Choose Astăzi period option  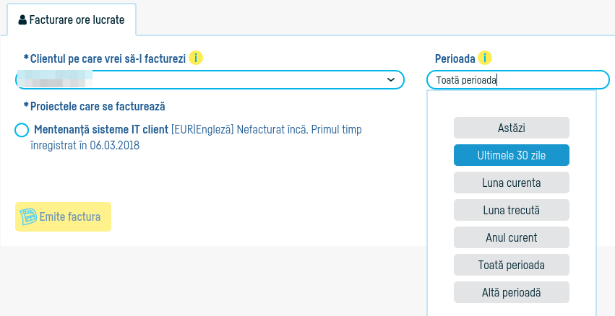[x=512, y=128]
